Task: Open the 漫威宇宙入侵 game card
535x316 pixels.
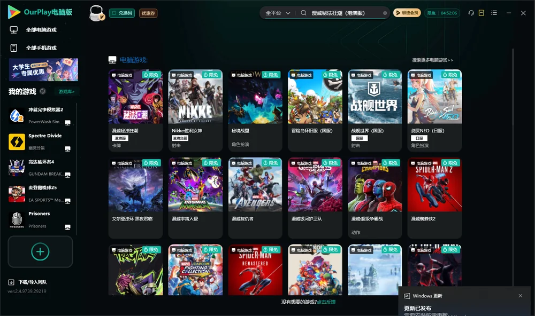Action: click(x=195, y=198)
